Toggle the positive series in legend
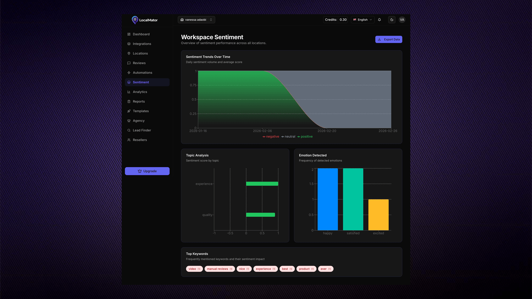 305,137
